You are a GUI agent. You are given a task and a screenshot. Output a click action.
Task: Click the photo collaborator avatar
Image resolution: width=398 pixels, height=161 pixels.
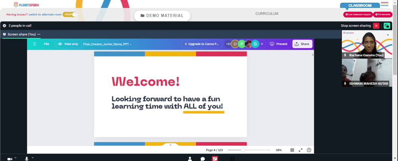pyautogui.click(x=248, y=44)
